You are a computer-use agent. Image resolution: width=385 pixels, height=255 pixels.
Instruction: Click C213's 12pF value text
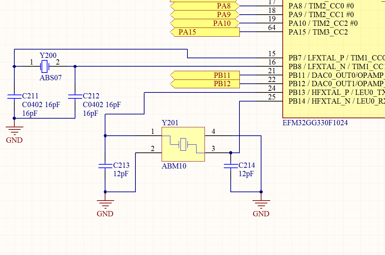point(121,174)
